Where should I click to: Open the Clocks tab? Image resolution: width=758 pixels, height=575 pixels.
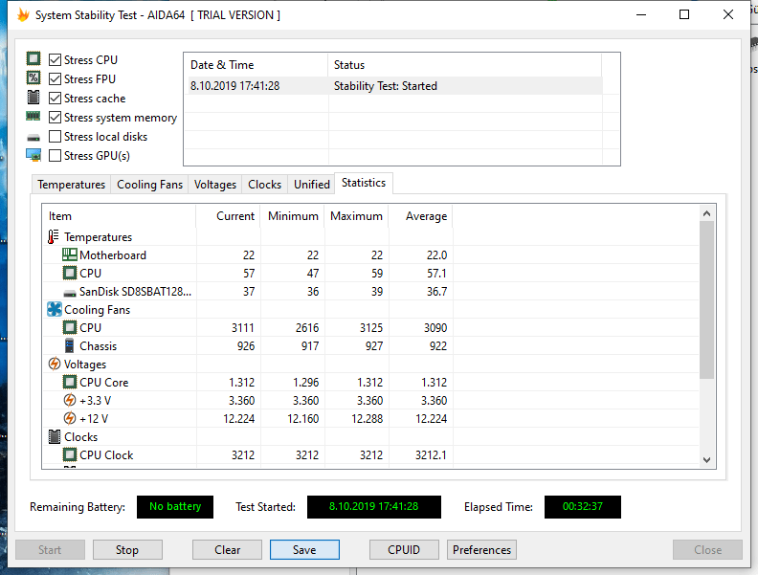[x=264, y=185]
